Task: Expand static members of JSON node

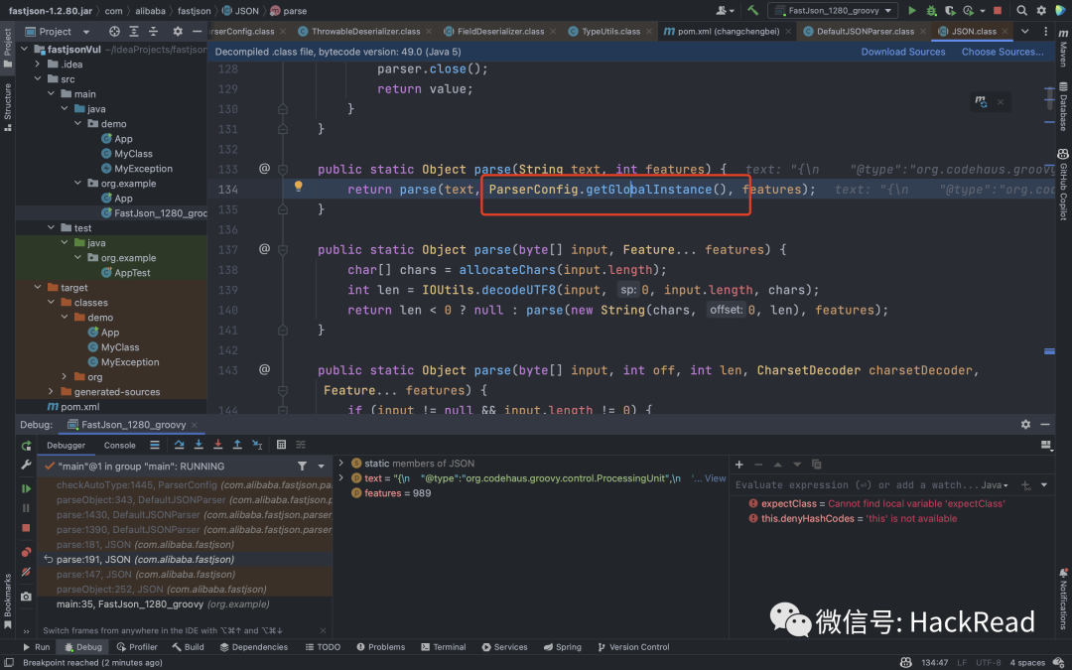Action: (341, 463)
